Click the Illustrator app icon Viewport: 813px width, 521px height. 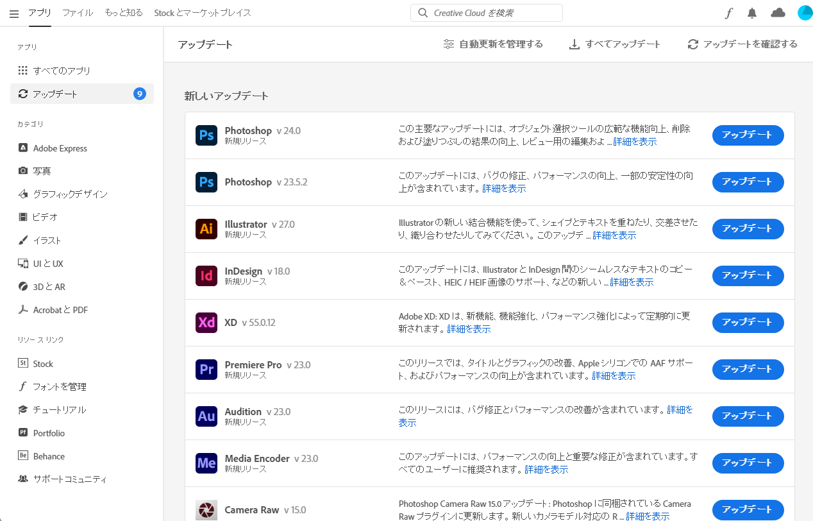(x=206, y=229)
